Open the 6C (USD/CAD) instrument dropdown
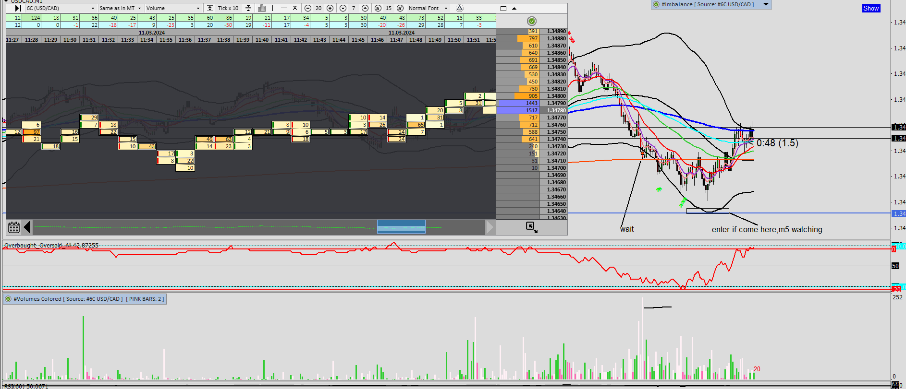 tap(61, 8)
